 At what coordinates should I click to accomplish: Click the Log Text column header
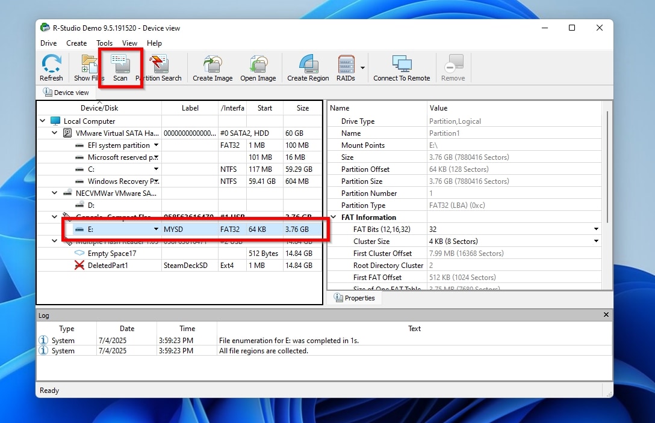pos(414,329)
